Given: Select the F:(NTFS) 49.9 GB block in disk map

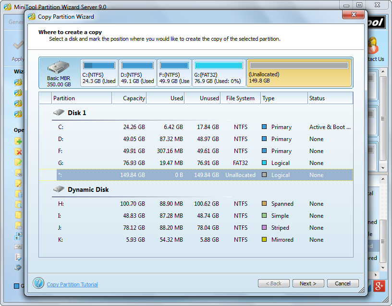Looking at the screenshot, I should (x=174, y=73).
